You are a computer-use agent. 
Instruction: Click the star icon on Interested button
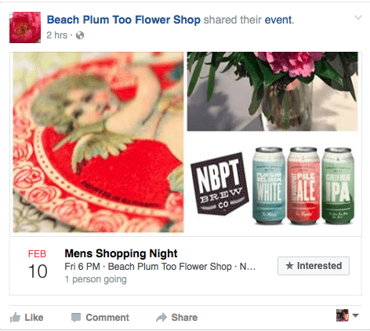coord(289,266)
